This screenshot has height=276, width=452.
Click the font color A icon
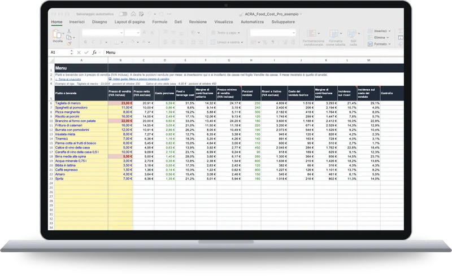pos(144,42)
